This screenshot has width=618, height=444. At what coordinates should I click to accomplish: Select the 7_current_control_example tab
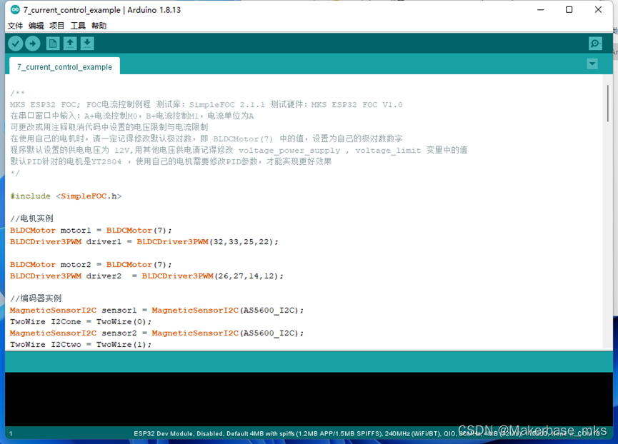pos(64,66)
